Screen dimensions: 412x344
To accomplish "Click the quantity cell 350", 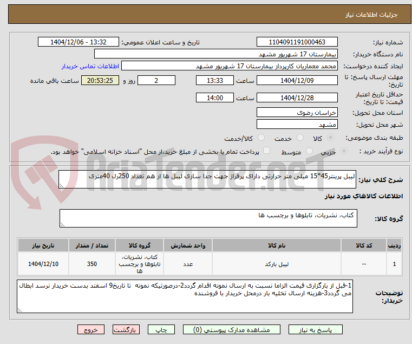I will click(92, 264).
